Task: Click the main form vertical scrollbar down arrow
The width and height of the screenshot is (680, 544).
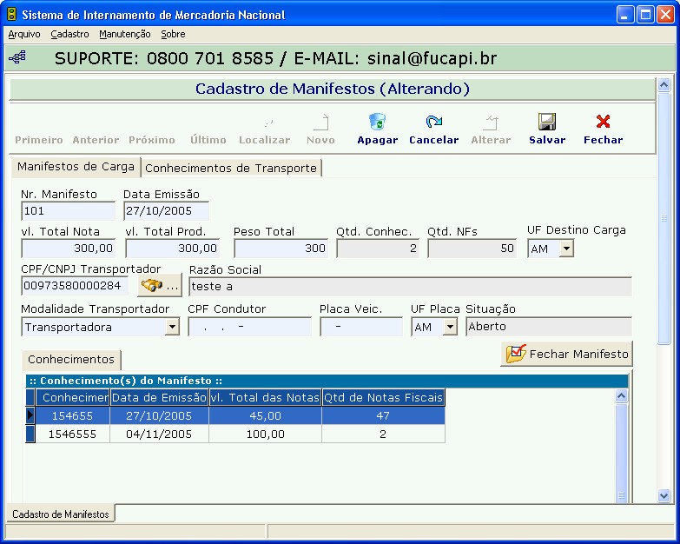Action: (664, 495)
